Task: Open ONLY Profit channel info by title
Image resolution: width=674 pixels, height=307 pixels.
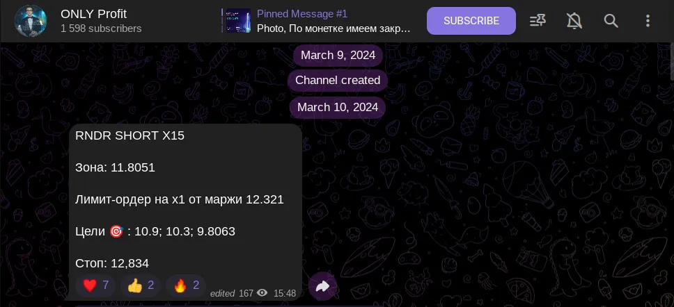Action: (x=94, y=14)
